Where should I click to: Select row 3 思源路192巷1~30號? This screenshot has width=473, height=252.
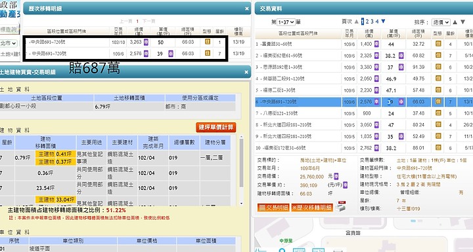point(364,67)
